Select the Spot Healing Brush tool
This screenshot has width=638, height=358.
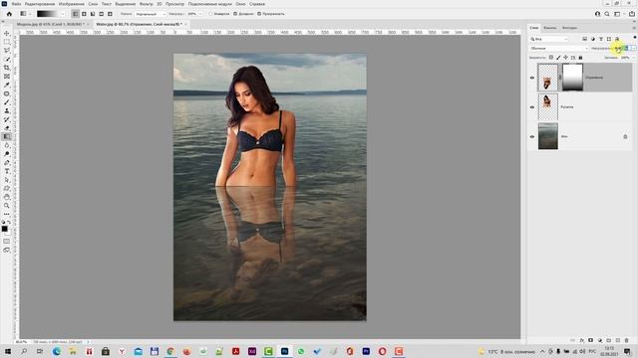click(x=7, y=93)
